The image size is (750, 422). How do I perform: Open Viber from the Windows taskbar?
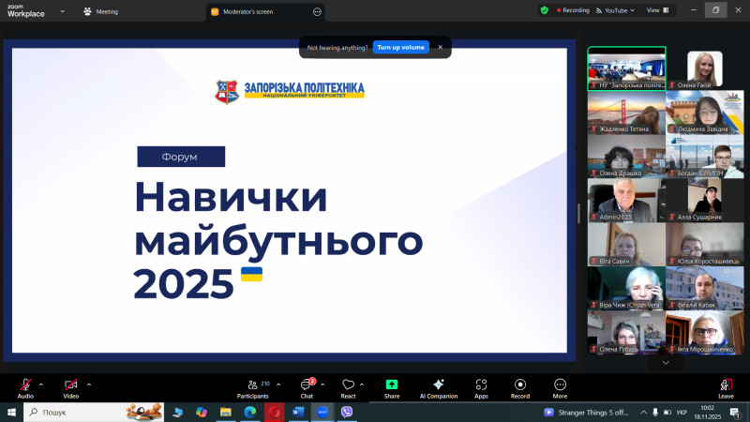(x=348, y=412)
